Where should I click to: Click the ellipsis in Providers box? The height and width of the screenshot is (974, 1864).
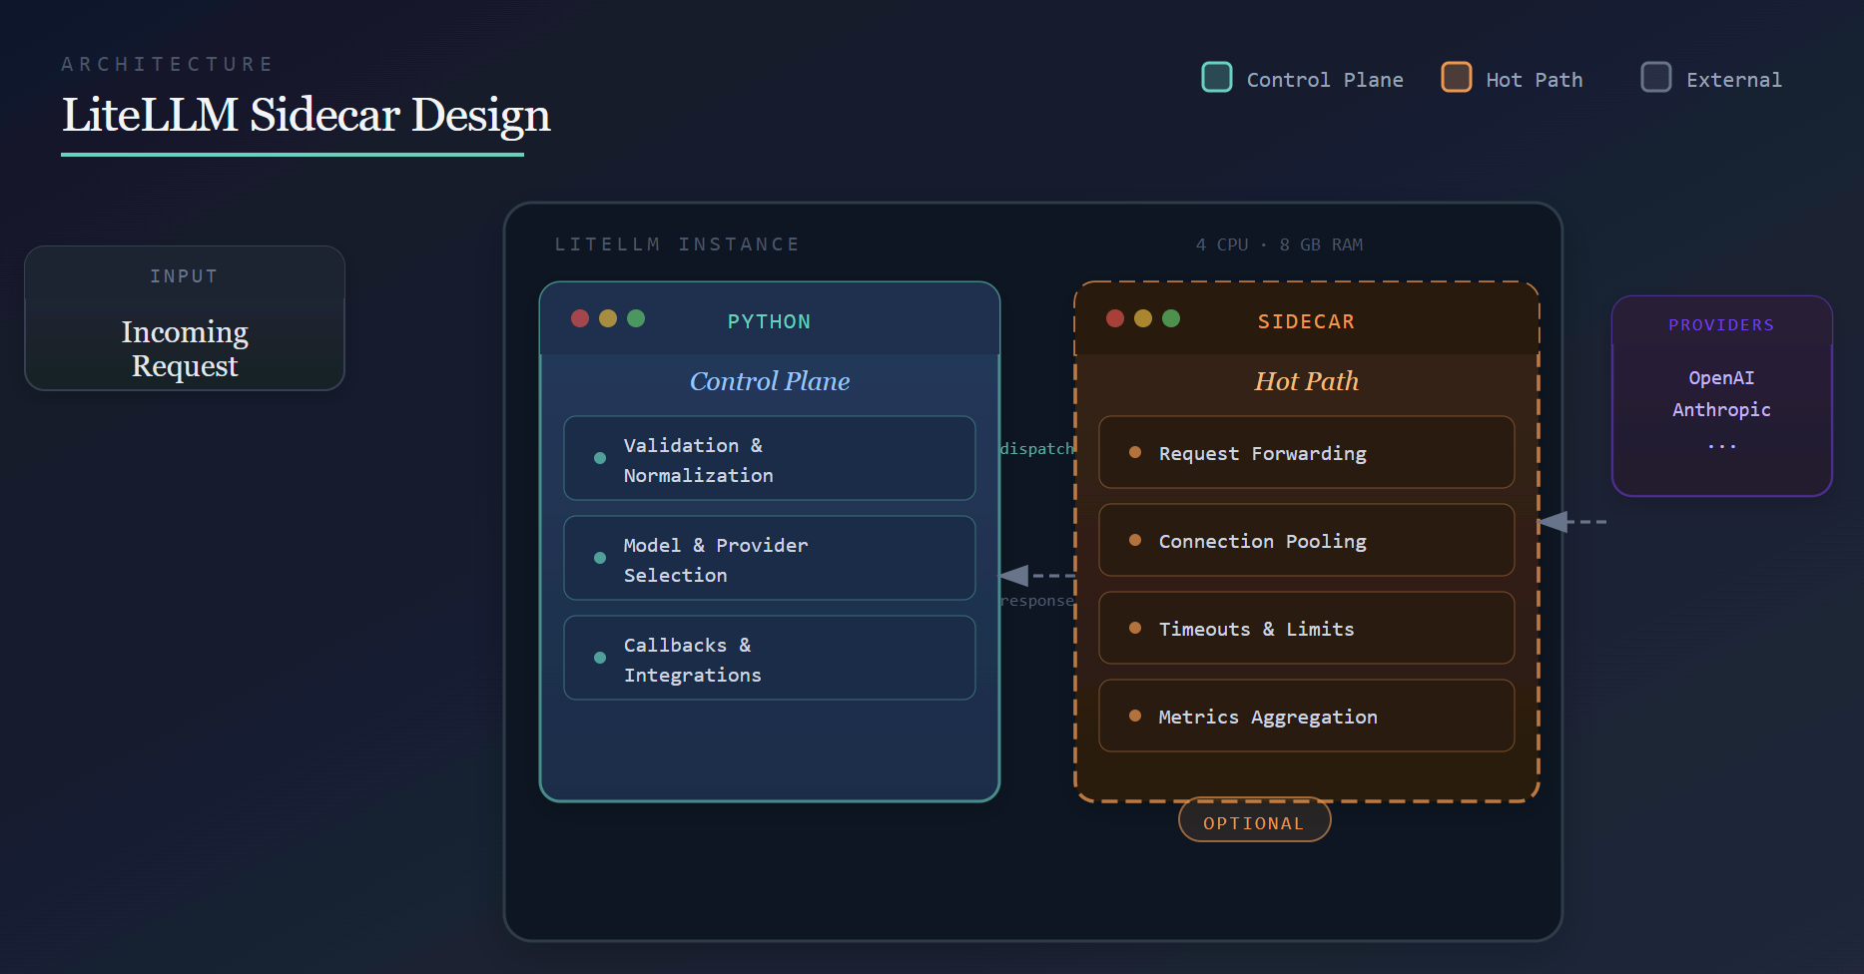[1721, 446]
